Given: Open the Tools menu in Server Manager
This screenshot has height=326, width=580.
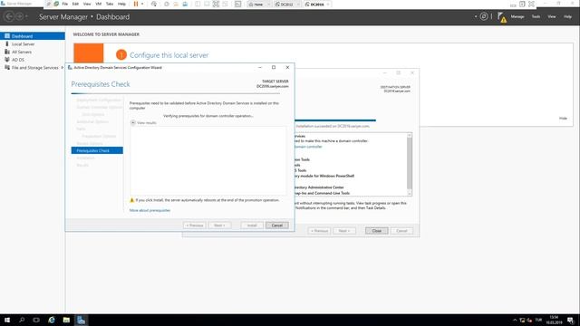Looking at the screenshot, I should (x=536, y=16).
